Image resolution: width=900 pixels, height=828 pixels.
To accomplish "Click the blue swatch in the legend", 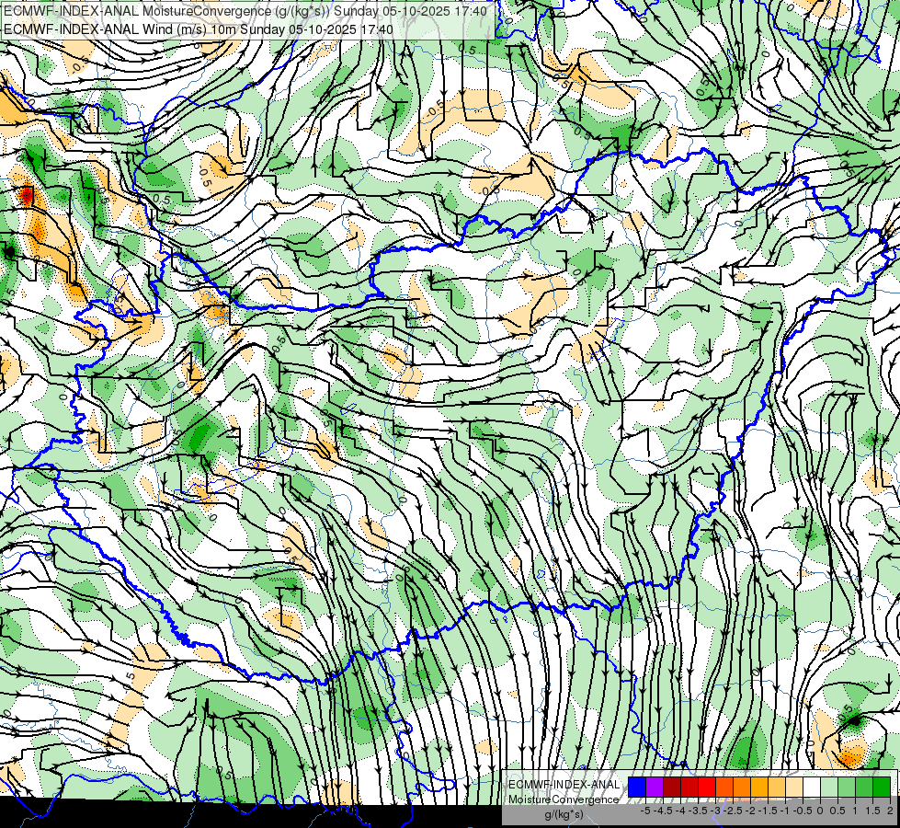I will [637, 787].
